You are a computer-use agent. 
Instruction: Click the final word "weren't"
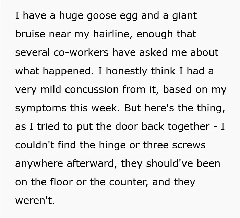[x=34, y=201]
